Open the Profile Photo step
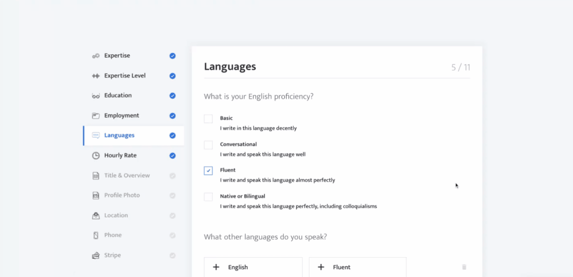Viewport: 573px width, 277px height. pyautogui.click(x=134, y=196)
